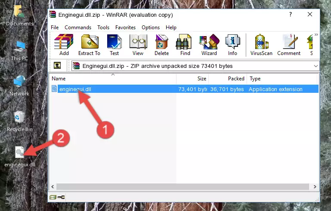The height and width of the screenshot is (211, 331).
Task: Click the enginegui.dll file icon in list
Action: pyautogui.click(x=54, y=89)
